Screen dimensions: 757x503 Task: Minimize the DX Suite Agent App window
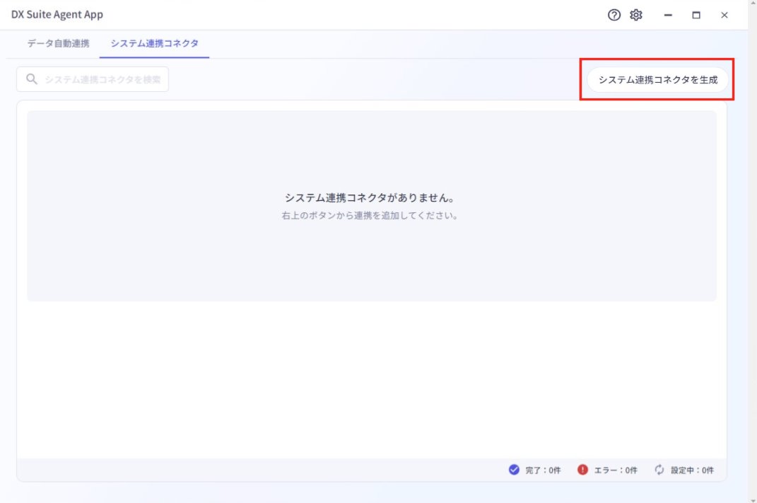point(668,15)
